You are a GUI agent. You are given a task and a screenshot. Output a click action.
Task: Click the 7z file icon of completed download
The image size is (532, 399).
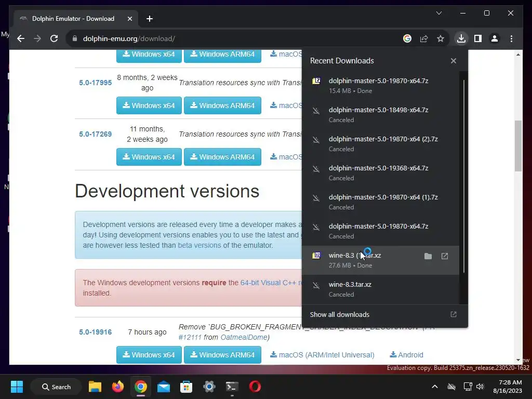(x=316, y=81)
